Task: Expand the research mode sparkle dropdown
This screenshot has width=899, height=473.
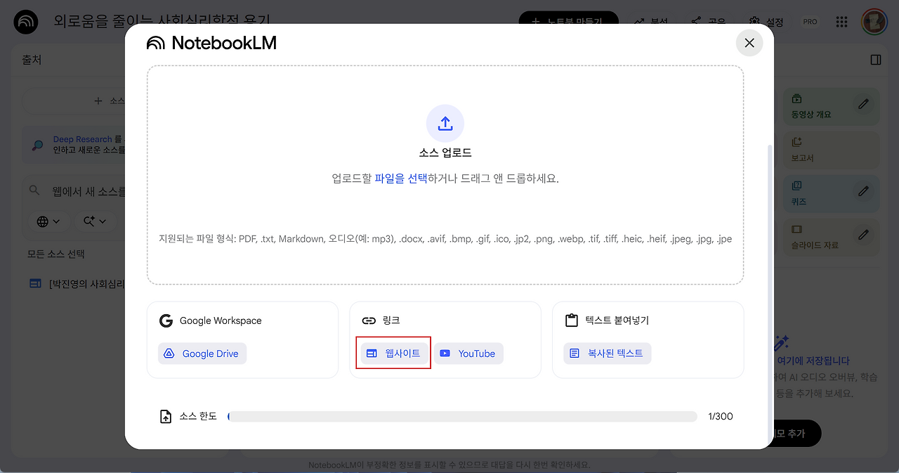Action: 95,221
